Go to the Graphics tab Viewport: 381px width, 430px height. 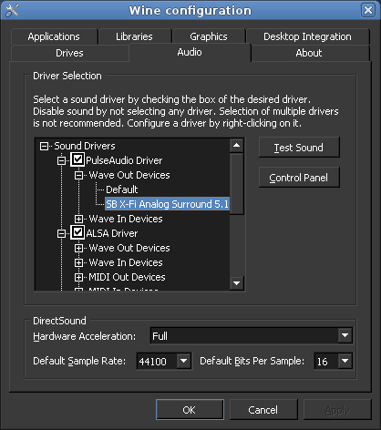pyautogui.click(x=209, y=36)
